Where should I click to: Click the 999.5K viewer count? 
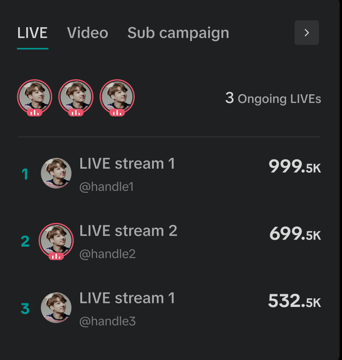point(294,167)
